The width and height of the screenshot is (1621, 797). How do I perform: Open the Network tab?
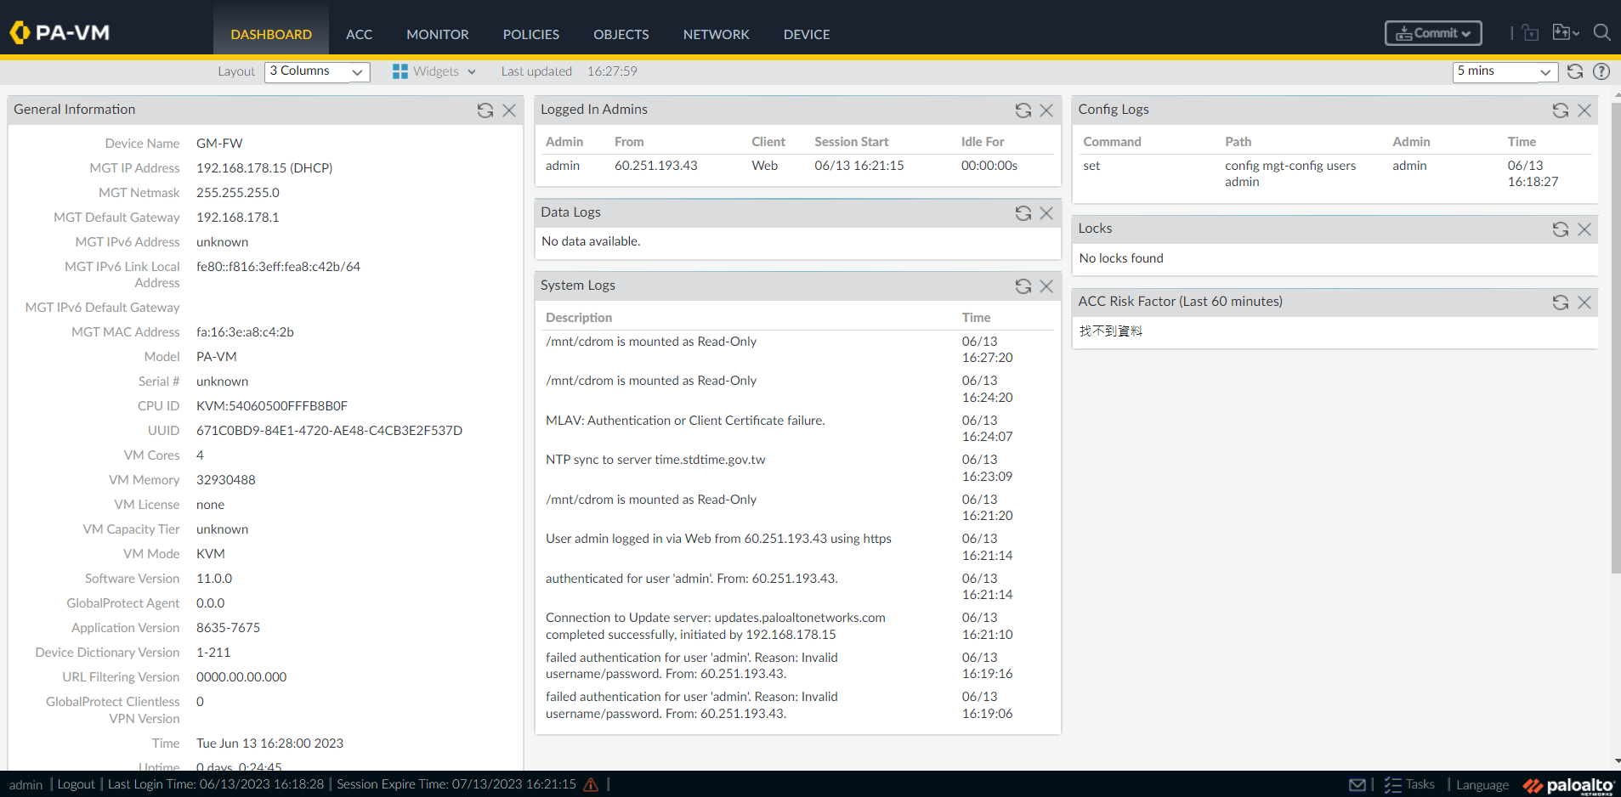click(x=717, y=34)
